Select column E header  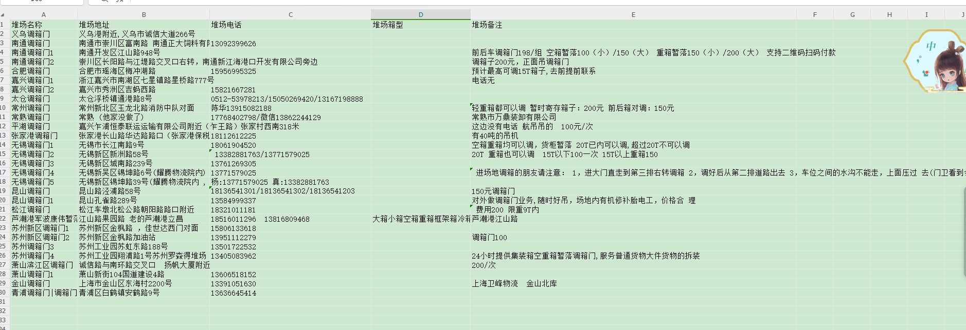tap(633, 15)
